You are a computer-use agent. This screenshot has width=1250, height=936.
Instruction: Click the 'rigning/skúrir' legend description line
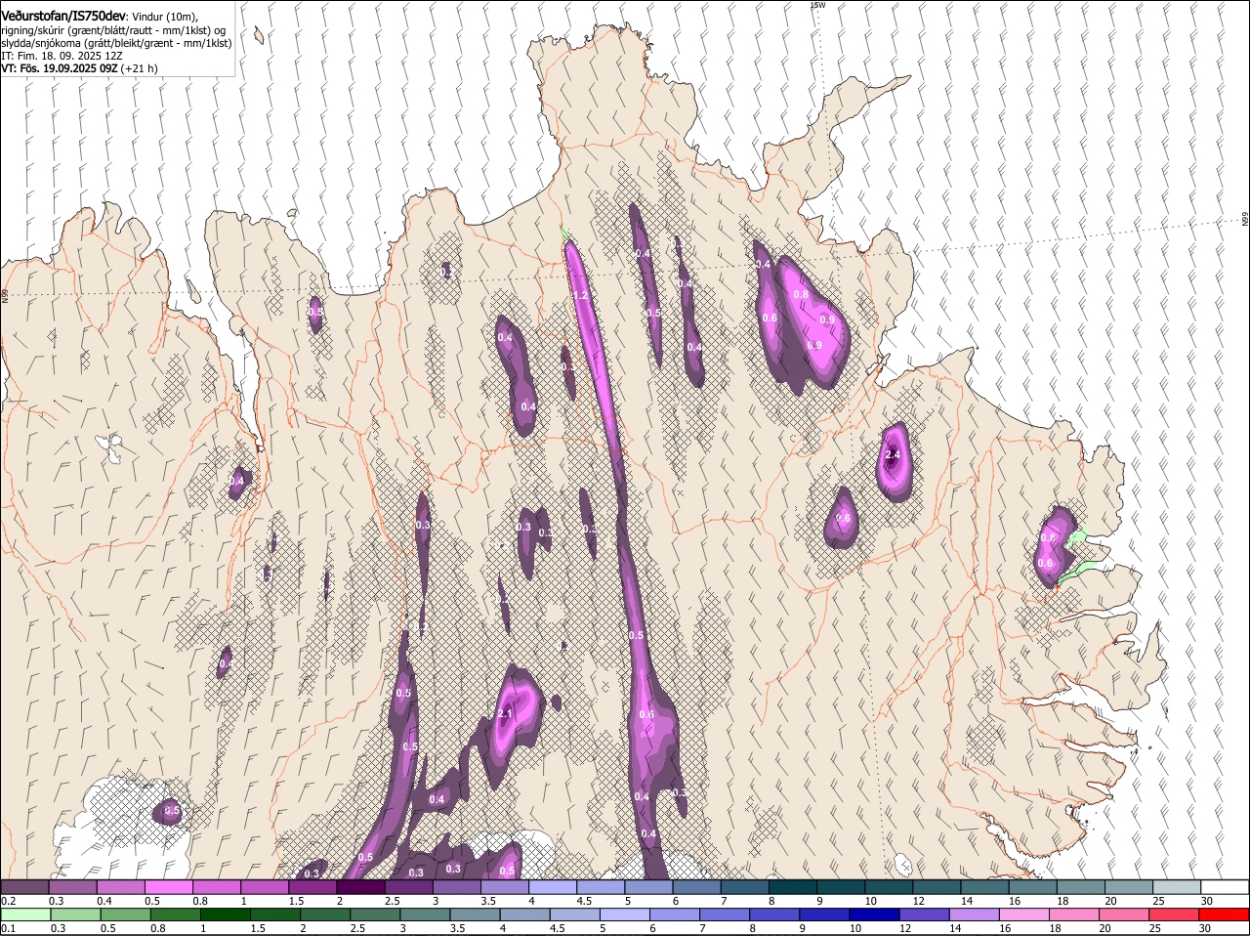(x=113, y=30)
